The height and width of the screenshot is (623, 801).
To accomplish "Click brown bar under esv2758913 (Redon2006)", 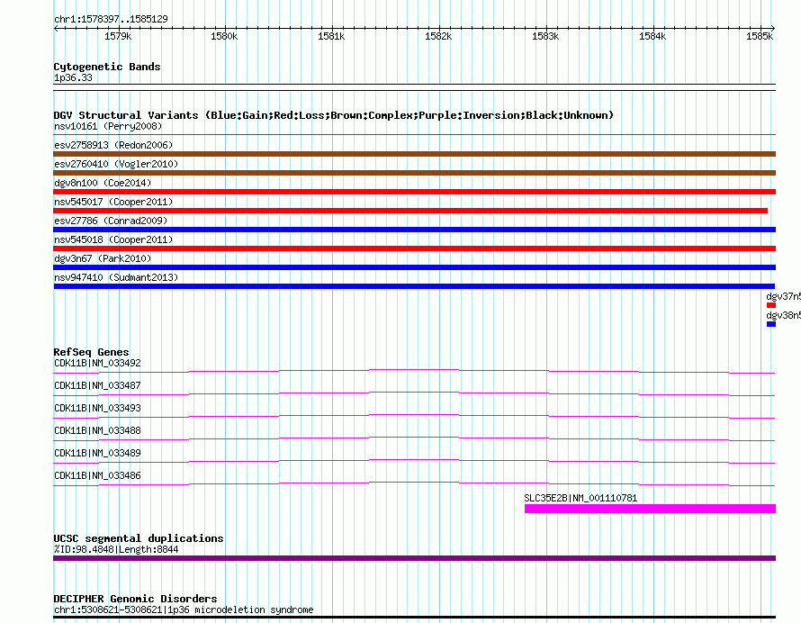I will point(414,154).
